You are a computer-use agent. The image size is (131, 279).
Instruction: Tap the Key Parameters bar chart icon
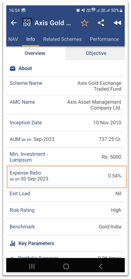coord(13,243)
